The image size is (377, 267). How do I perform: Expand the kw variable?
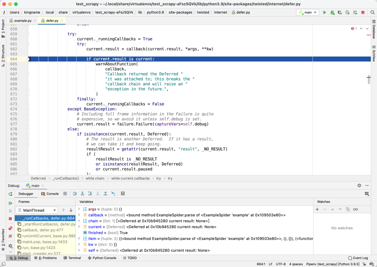[79, 244]
